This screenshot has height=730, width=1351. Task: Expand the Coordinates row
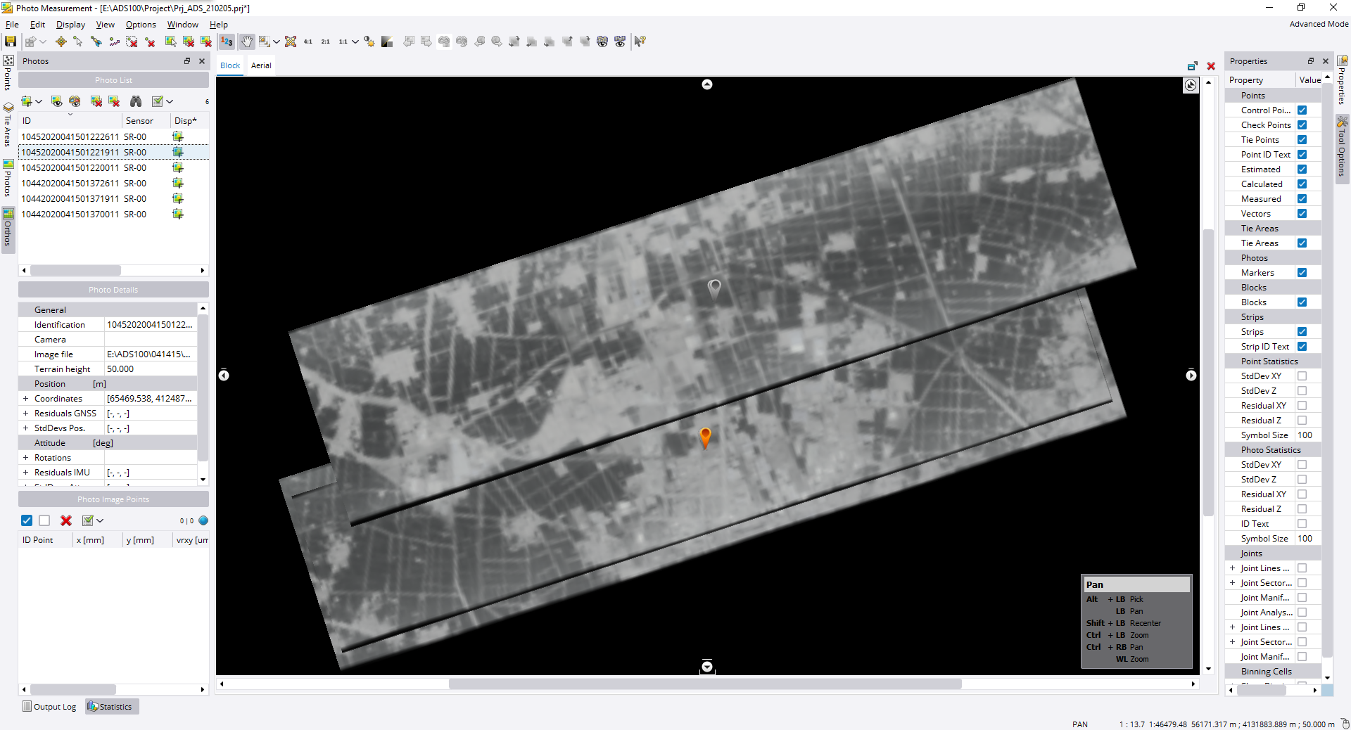(x=26, y=399)
